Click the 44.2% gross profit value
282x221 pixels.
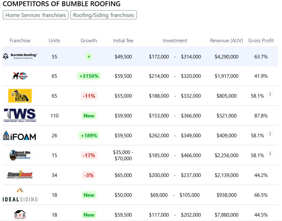(x=261, y=175)
